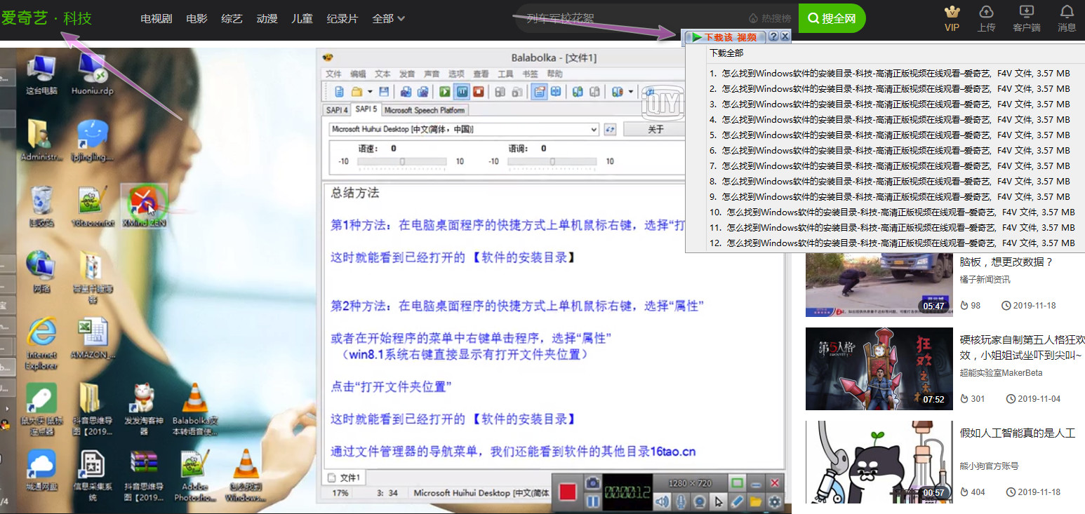Toggle webcam capture on recorder bar
The width and height of the screenshot is (1085, 514).
(x=699, y=501)
